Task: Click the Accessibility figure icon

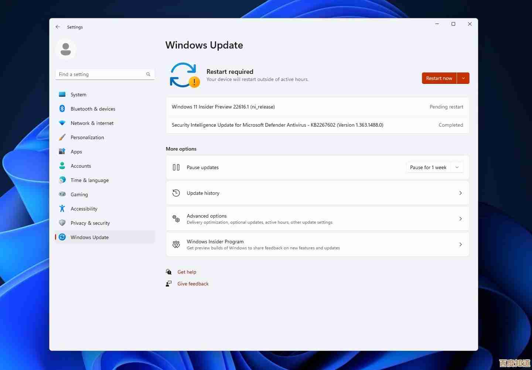Action: (x=62, y=209)
